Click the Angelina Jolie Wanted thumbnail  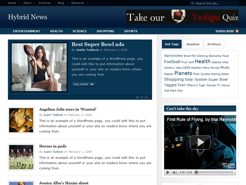(21, 120)
